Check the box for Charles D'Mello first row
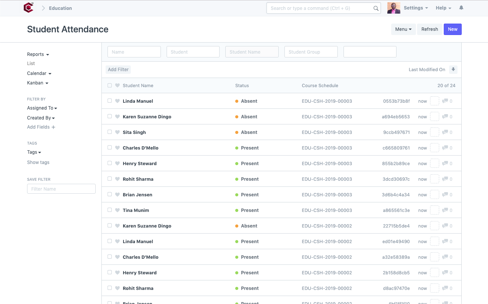 tap(110, 148)
